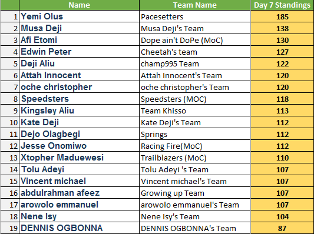Click the score cell showing 185
Image resolution: width=314 pixels, height=234 pixels.
282,16
